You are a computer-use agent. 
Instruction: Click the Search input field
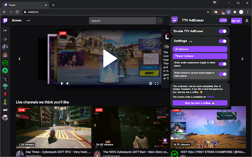tap(122, 21)
